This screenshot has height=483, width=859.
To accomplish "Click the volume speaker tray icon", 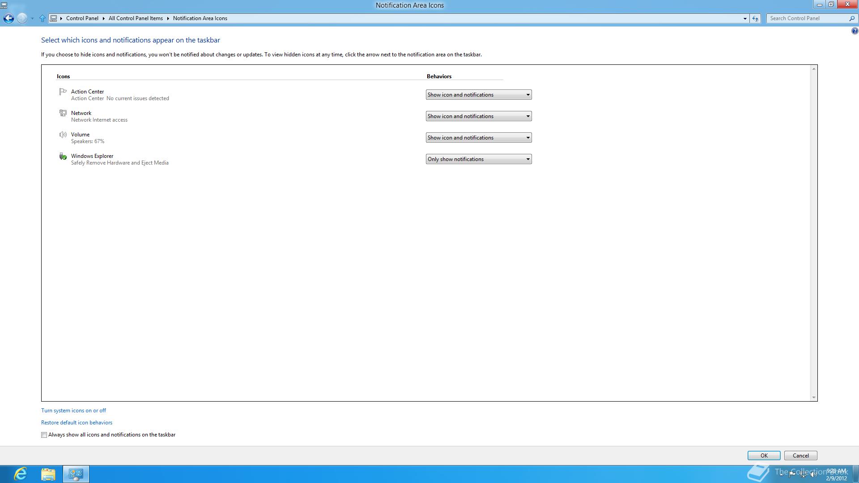I will [814, 475].
